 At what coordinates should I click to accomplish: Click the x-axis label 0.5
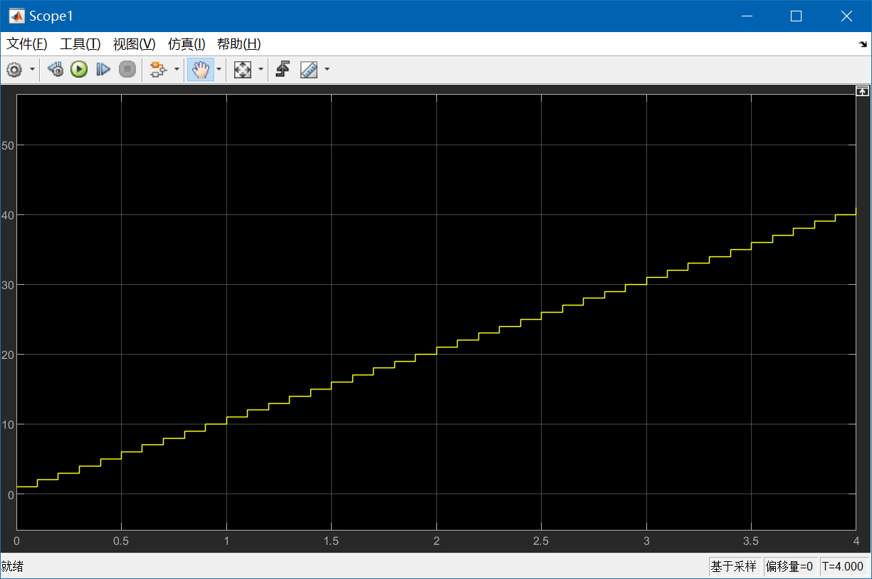121,541
